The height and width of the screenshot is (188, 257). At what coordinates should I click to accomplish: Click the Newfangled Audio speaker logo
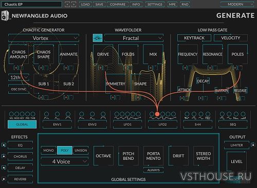pos(5,16)
